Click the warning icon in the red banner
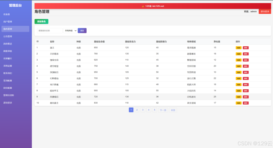This screenshot has height=148, width=273. point(143,6)
